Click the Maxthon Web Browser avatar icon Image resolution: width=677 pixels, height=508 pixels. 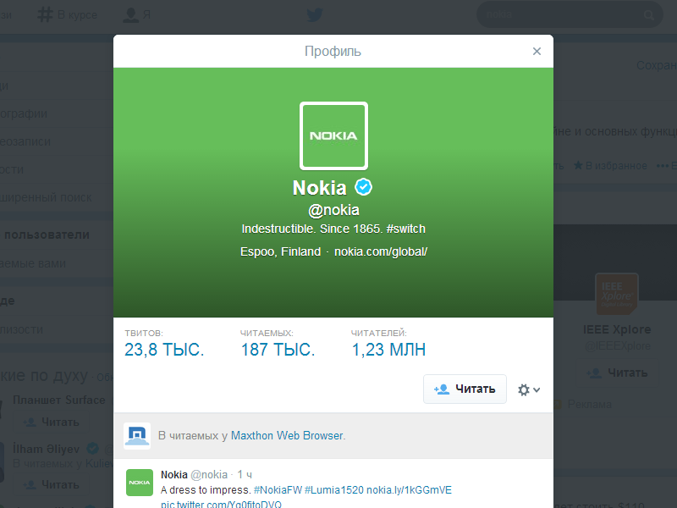point(137,436)
